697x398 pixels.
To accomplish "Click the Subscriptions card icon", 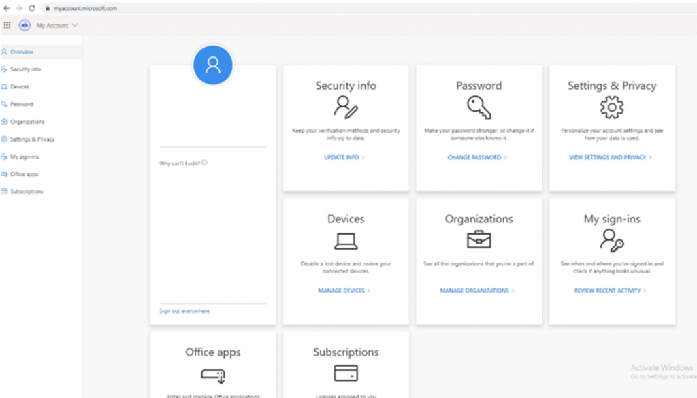I will [x=346, y=374].
